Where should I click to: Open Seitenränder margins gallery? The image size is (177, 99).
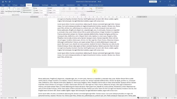(x=2, y=10)
